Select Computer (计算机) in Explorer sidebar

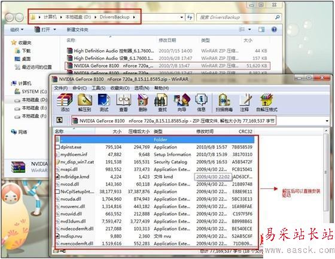coord(22,83)
